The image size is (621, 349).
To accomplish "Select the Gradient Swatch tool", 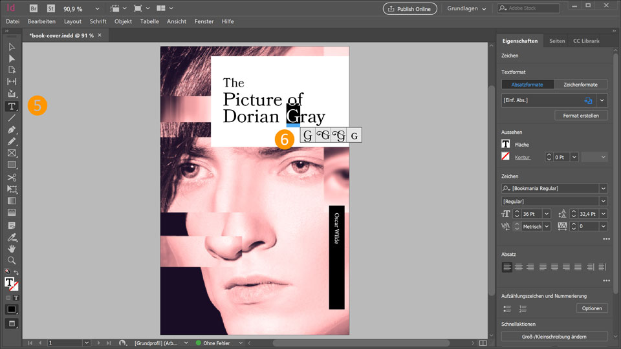I will click(x=12, y=201).
